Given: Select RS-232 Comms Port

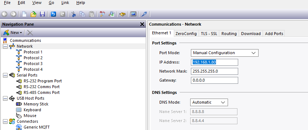Looking at the screenshot, I should click(42, 87).
